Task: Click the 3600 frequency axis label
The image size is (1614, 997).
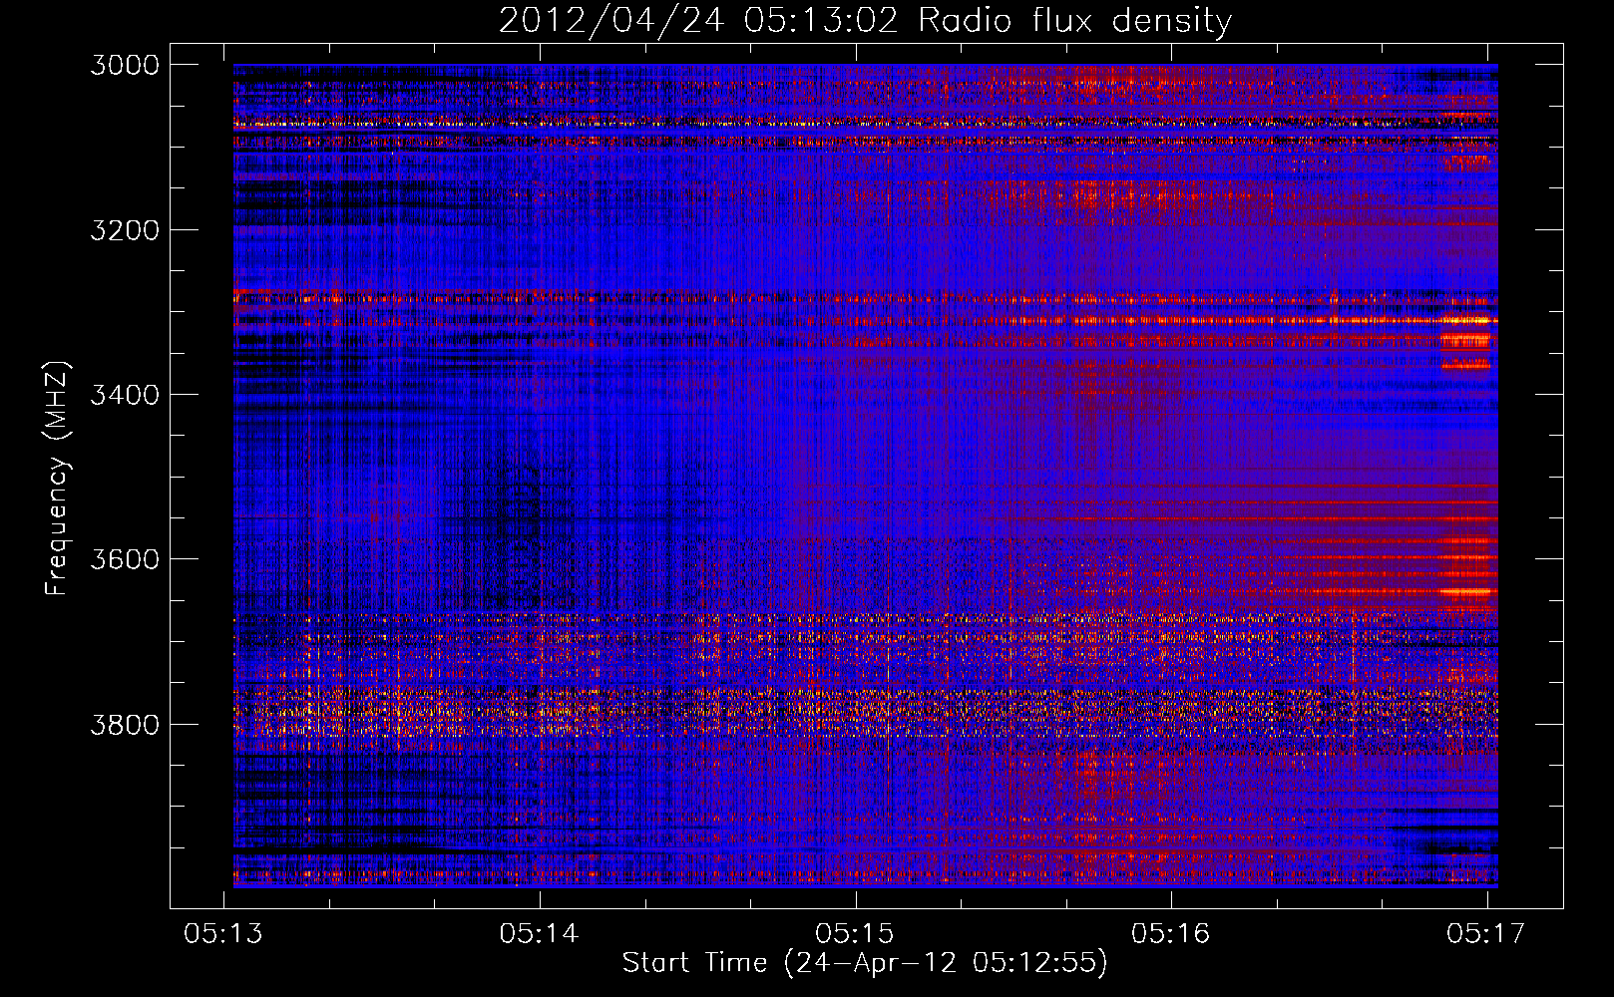Action: click(125, 559)
